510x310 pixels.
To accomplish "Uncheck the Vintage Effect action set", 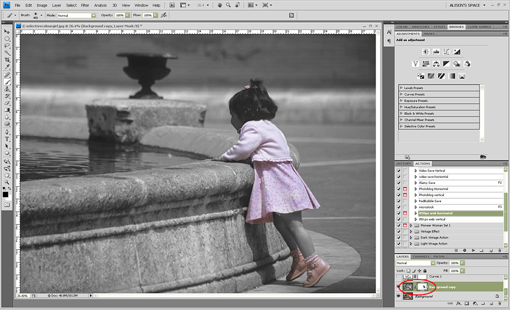I will click(399, 231).
